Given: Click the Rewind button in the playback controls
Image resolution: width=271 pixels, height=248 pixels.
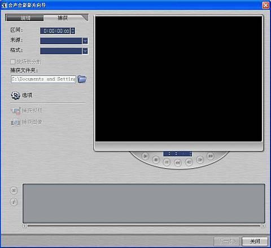Looking at the screenshot, I should [x=178, y=163].
